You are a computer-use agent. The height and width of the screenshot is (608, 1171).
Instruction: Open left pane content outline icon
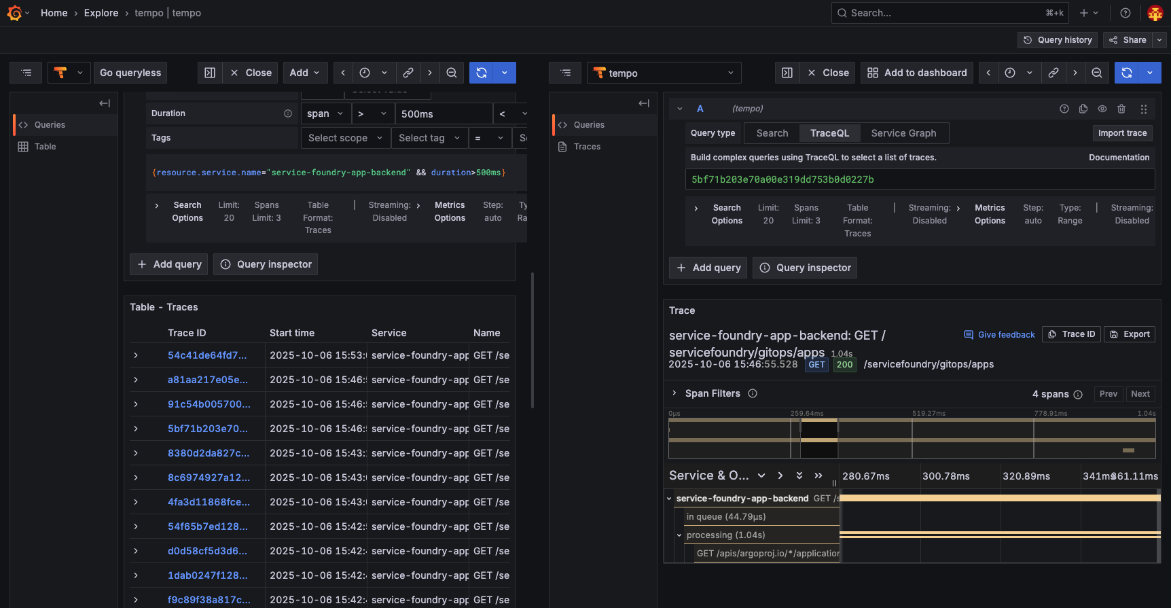(26, 73)
